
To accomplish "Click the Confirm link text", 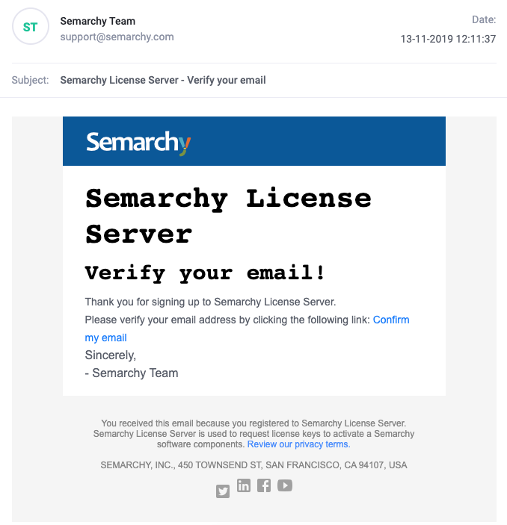I will click(x=391, y=320).
